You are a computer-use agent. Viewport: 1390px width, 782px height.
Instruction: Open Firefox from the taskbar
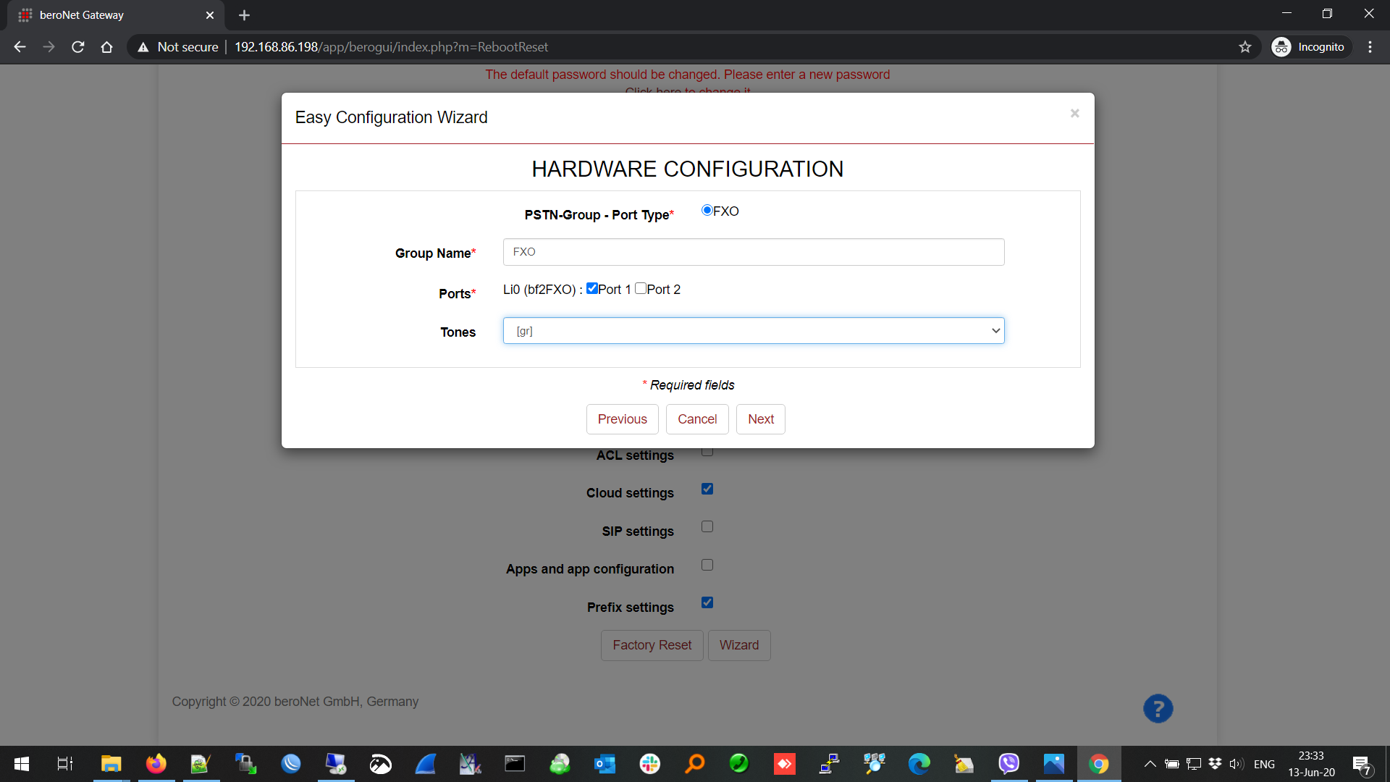(156, 764)
